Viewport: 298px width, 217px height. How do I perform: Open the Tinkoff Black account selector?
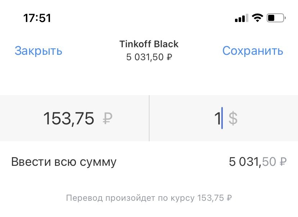[149, 44]
